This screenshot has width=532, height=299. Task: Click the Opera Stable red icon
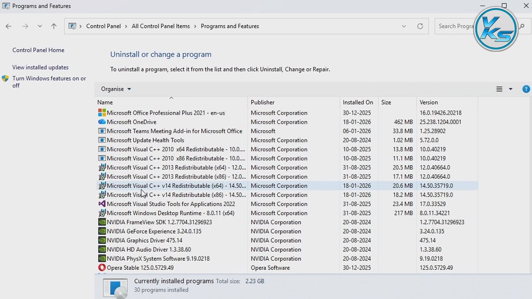[x=102, y=268]
